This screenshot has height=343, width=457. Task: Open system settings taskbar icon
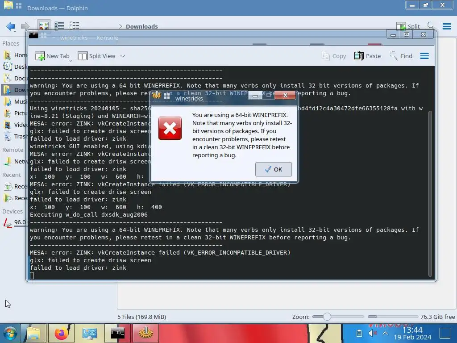click(89, 333)
